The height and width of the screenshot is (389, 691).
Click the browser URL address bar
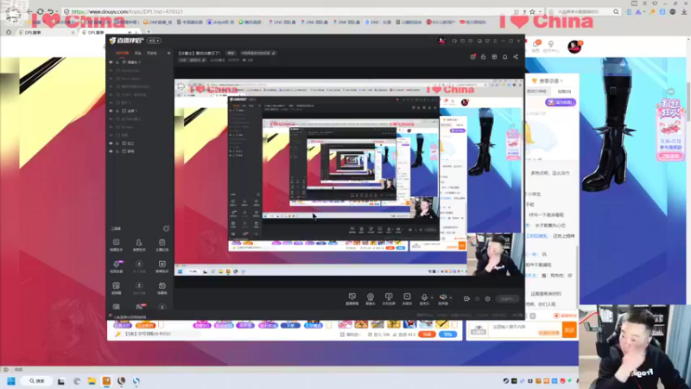click(x=287, y=11)
